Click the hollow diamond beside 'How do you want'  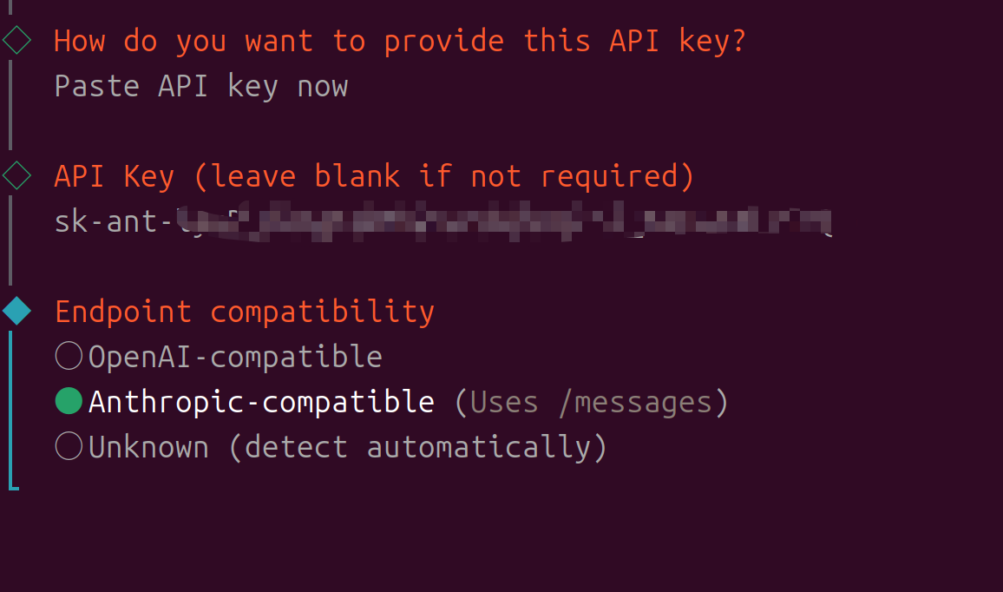pyautogui.click(x=16, y=38)
